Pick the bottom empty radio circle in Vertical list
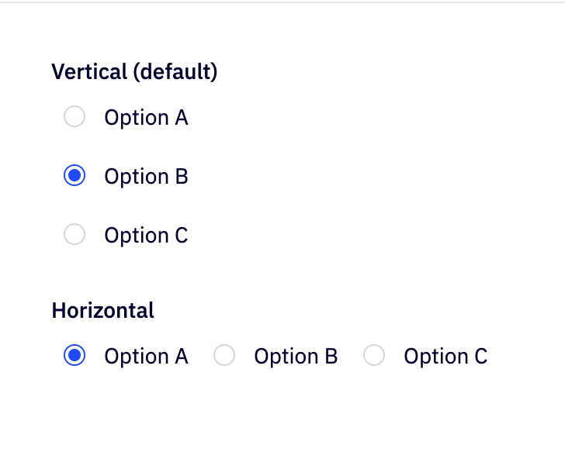 click(74, 235)
